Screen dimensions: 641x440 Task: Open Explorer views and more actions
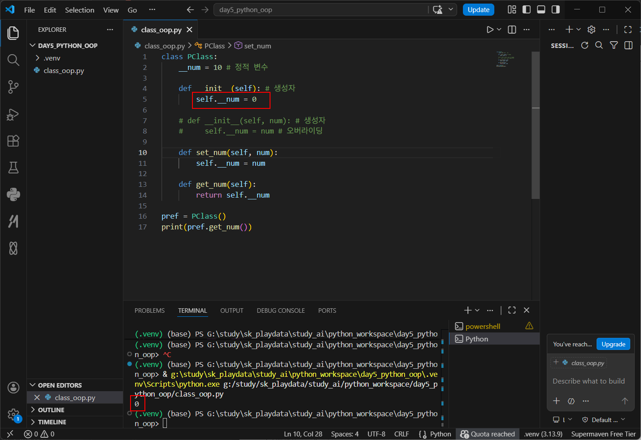[110, 30]
